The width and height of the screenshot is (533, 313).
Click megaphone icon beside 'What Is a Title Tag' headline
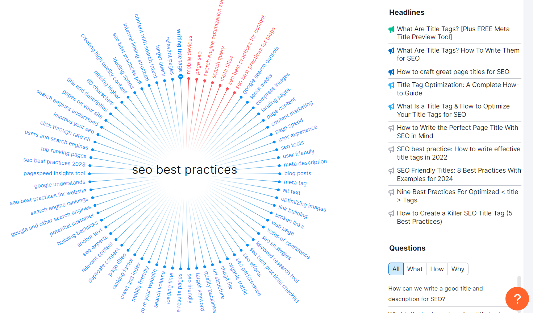coord(391,107)
